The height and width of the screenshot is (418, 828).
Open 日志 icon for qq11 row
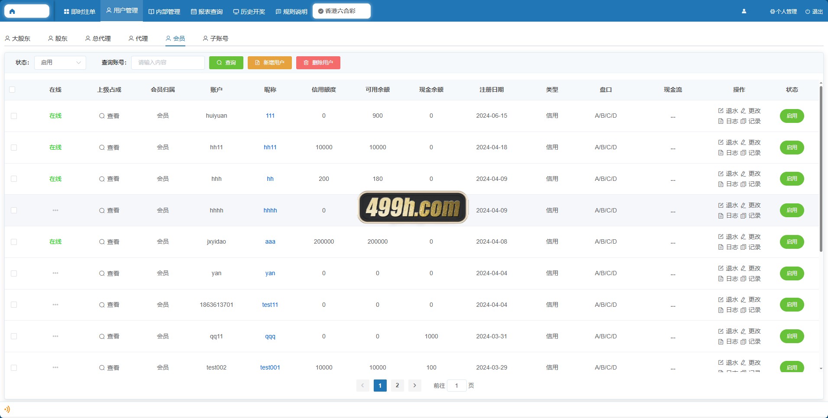click(721, 341)
